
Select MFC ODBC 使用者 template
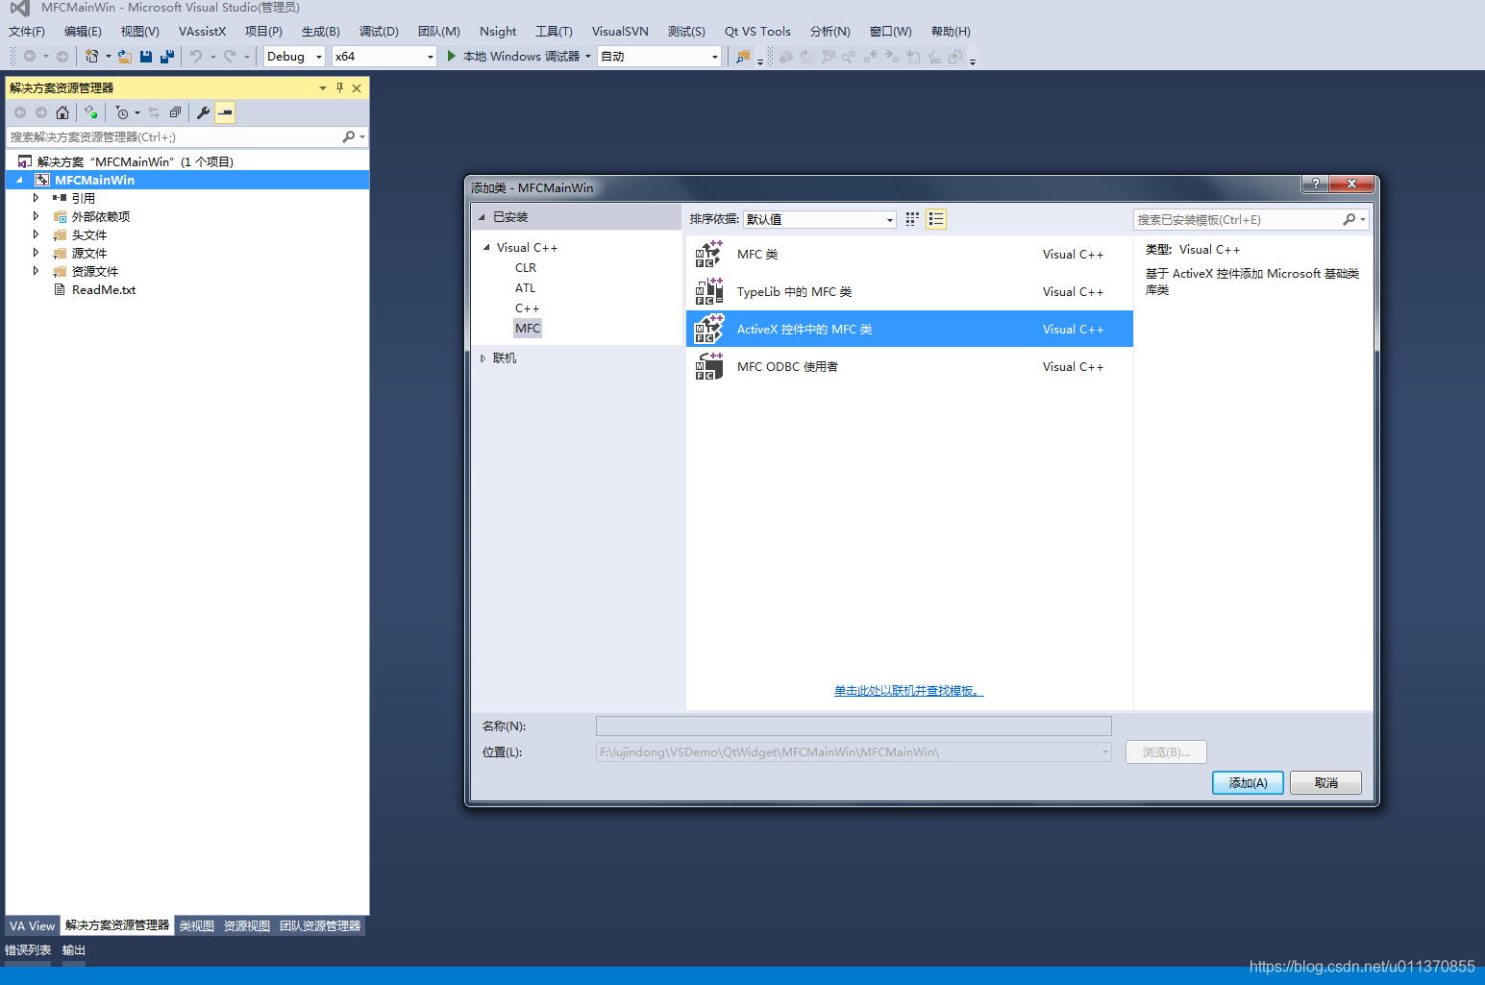[909, 366]
